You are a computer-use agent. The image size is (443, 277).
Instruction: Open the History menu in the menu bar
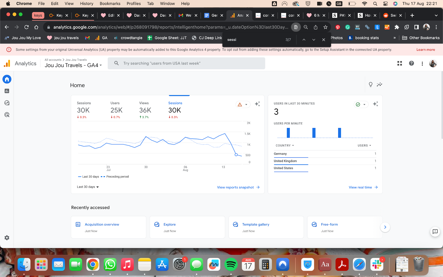[x=87, y=4]
